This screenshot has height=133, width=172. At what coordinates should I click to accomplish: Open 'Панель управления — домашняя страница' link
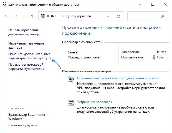point(26,32)
